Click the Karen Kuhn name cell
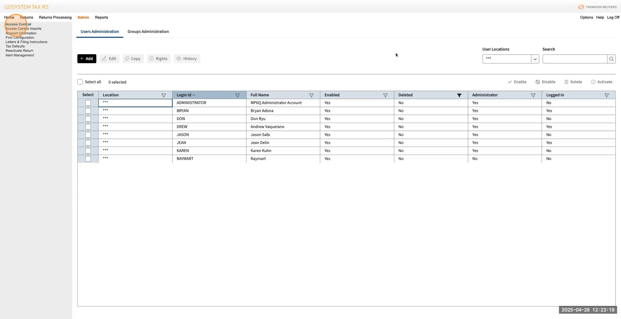This screenshot has width=621, height=319. coord(283,151)
